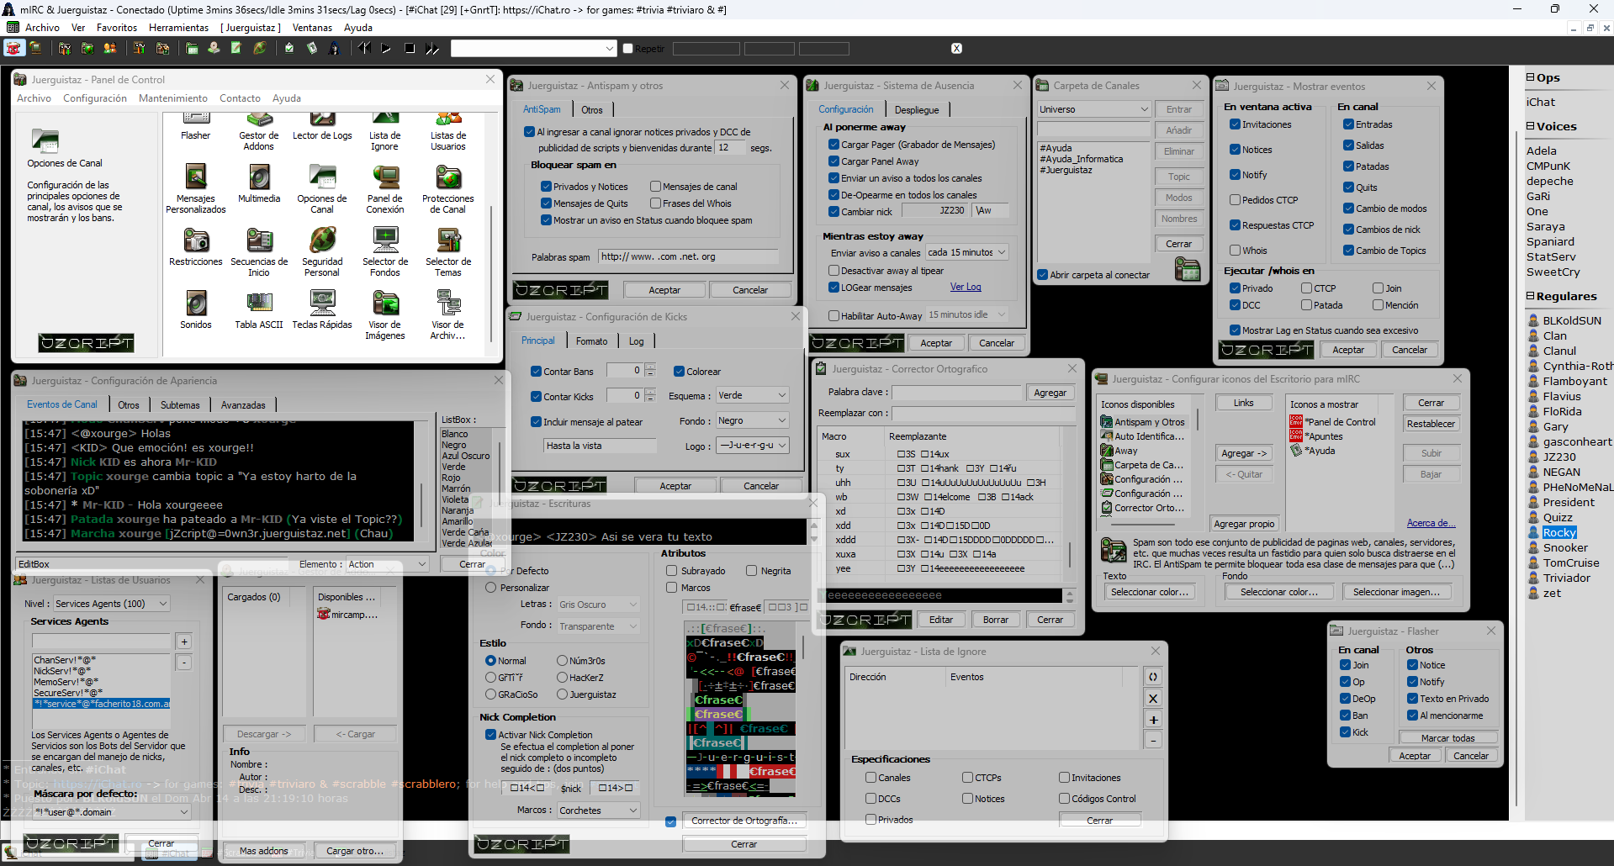This screenshot has height=866, width=1614.
Task: Open the Tabla ASCII icon
Action: 259,309
